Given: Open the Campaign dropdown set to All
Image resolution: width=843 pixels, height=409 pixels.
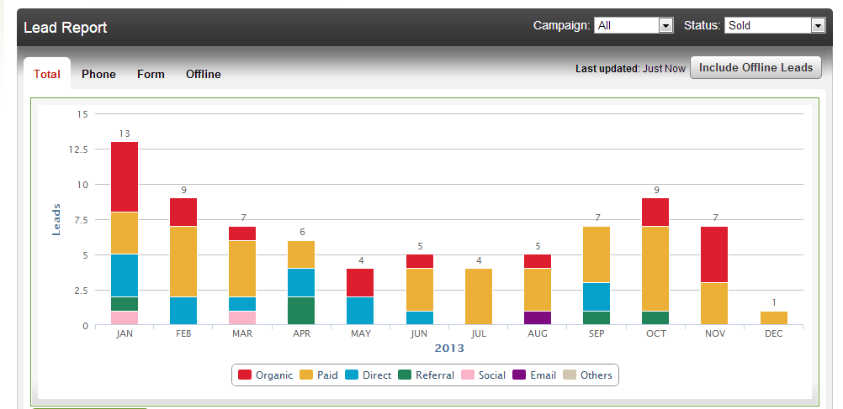Looking at the screenshot, I should (634, 25).
